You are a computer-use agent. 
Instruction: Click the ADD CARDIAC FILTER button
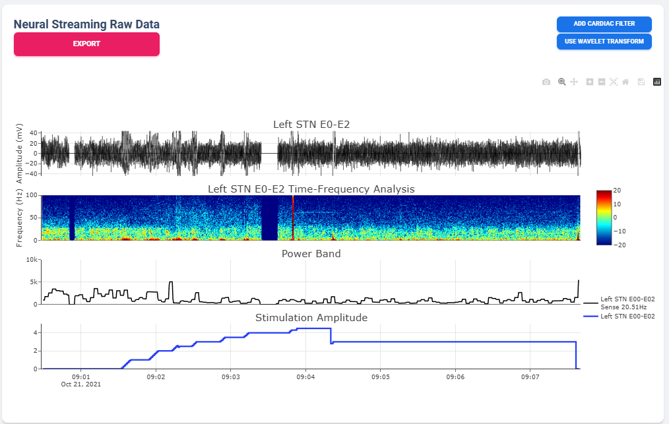tap(604, 24)
